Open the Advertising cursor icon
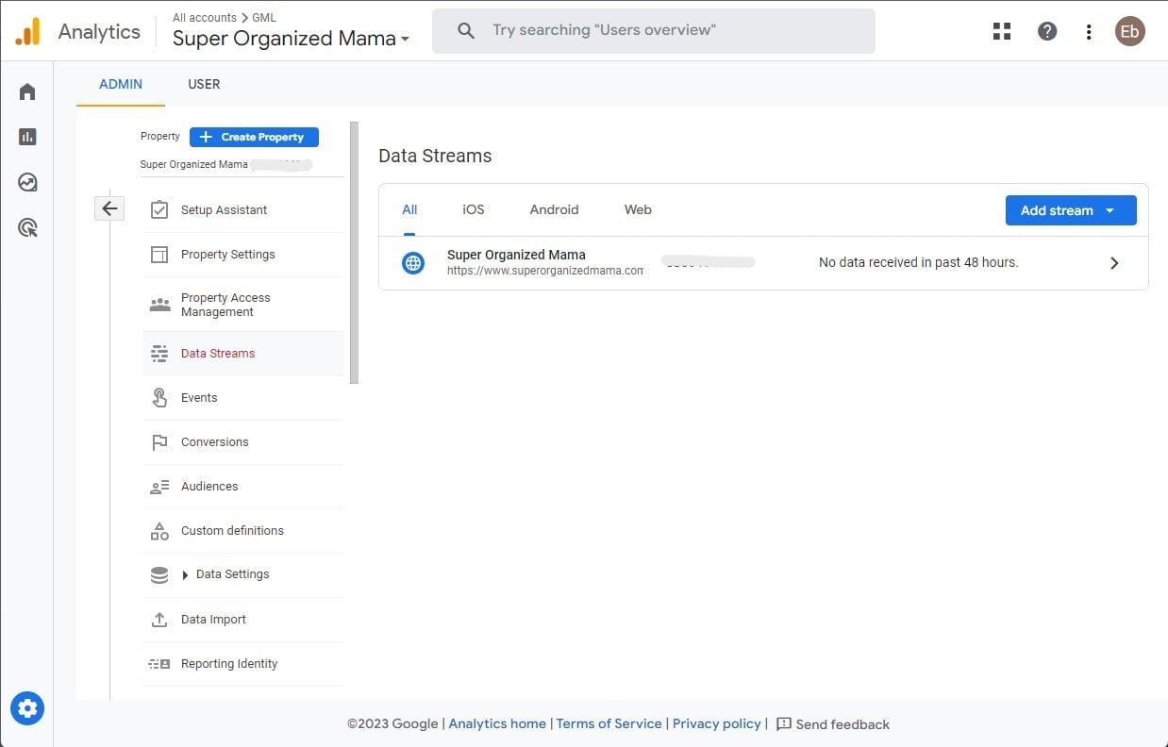This screenshot has height=747, width=1168. [27, 227]
